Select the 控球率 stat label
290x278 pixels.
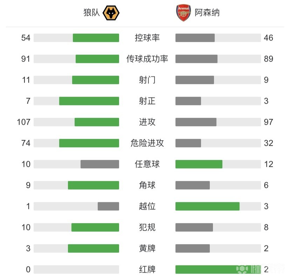coord(147,38)
